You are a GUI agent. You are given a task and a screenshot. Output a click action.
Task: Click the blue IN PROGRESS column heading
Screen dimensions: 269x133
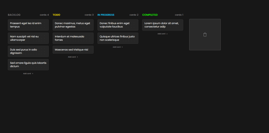click(106, 15)
